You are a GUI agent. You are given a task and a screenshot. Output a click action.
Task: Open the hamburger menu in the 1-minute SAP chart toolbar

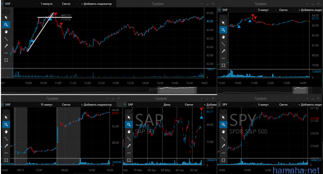tap(6, 11)
